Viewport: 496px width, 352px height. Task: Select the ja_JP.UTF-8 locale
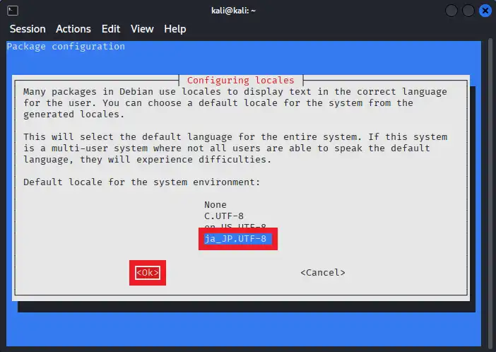click(236, 239)
